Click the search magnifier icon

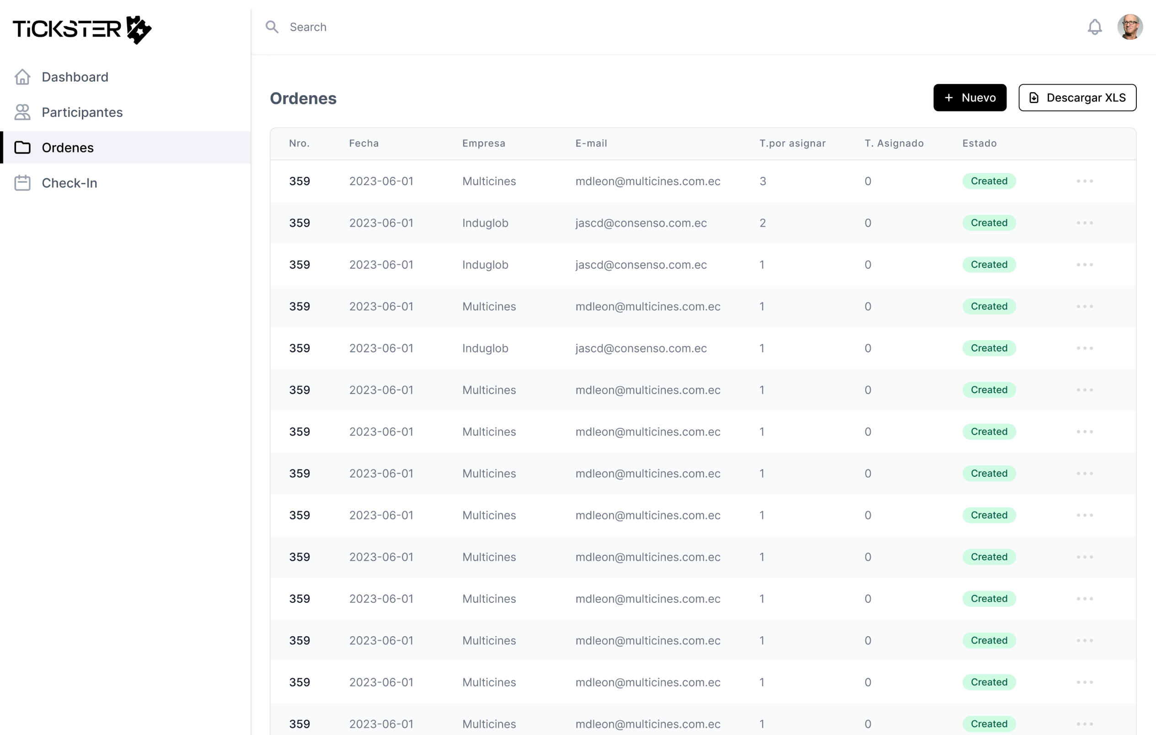272,27
